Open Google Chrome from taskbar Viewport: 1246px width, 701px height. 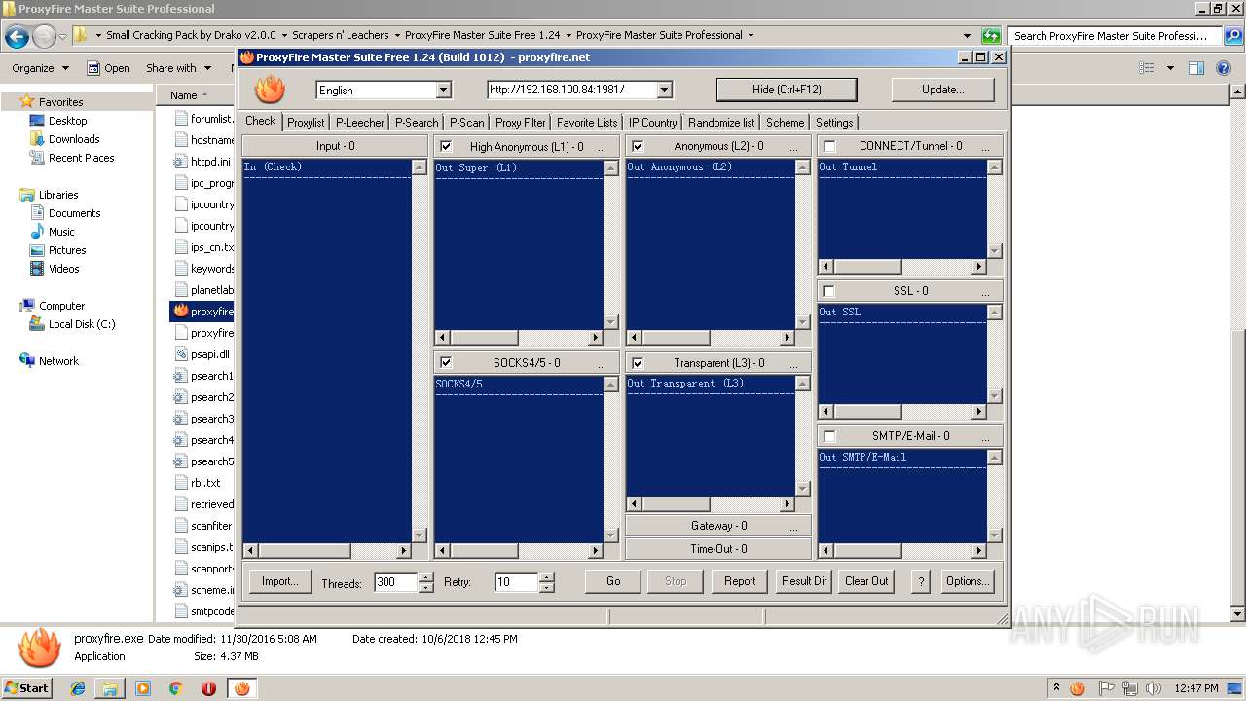tap(176, 688)
